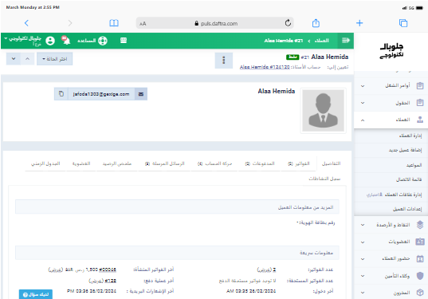Viewport: 428px width, 299px height.
Task: Collapse sidebar using green header arrow icon
Action: [346, 41]
